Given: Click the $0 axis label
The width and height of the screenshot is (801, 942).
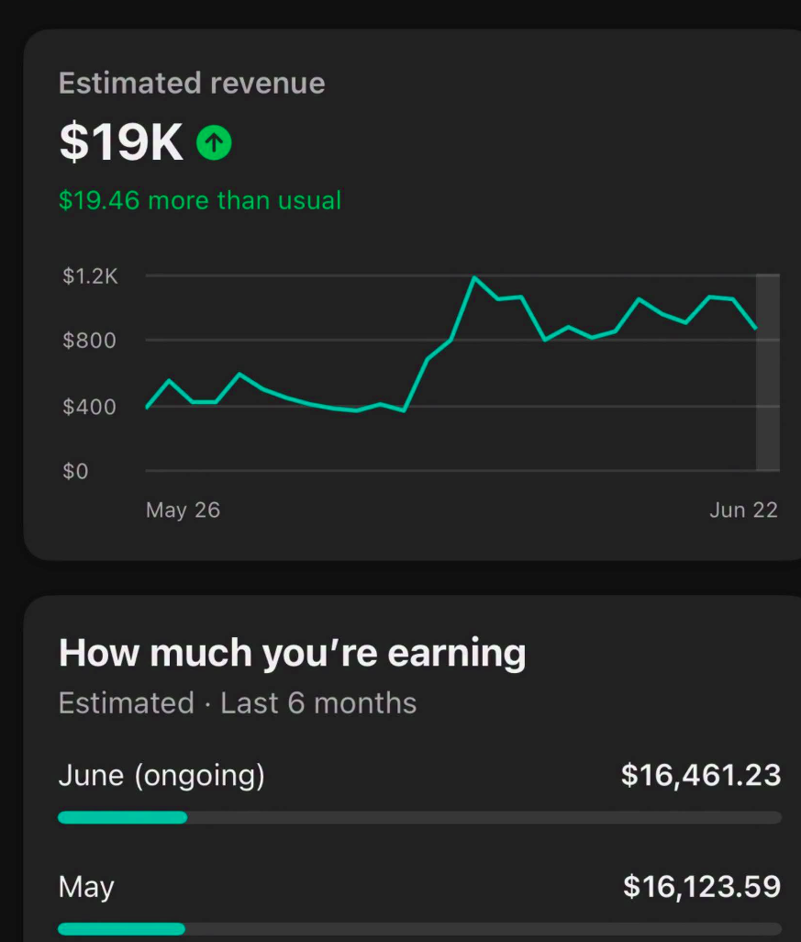Looking at the screenshot, I should [75, 471].
